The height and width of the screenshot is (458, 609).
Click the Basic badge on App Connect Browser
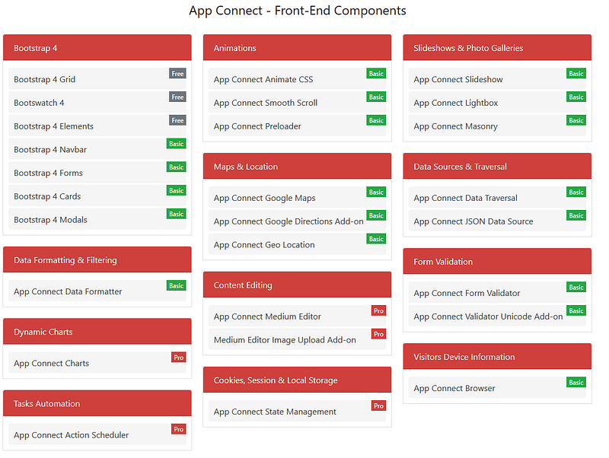click(x=576, y=383)
